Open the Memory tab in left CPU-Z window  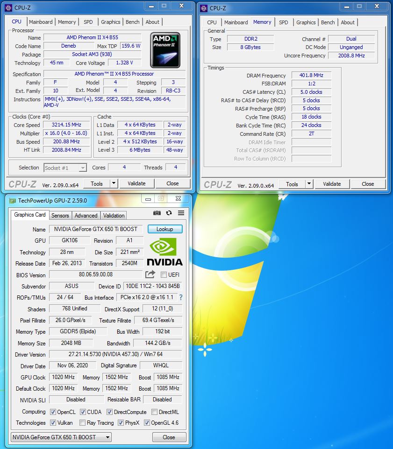pyautogui.click(x=67, y=22)
